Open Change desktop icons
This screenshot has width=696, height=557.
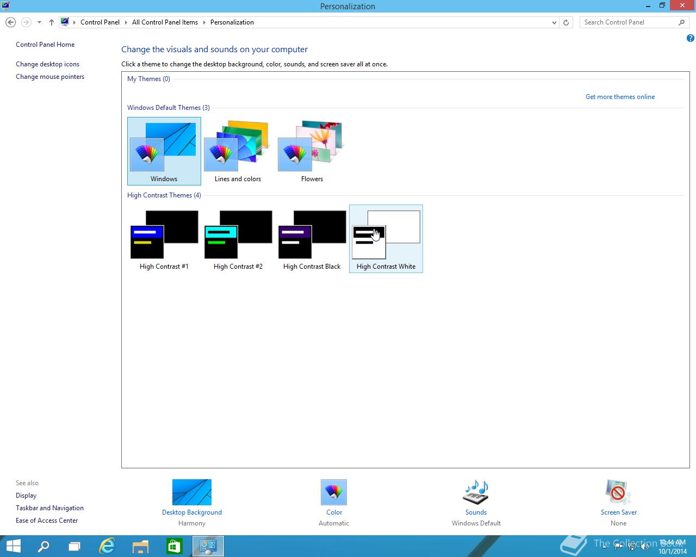tap(47, 64)
